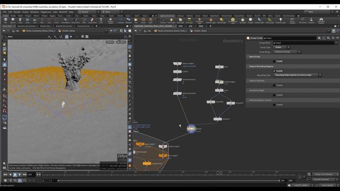This screenshot has height=191, width=340.
Task: Select the Grid shelf tool
Action: [35, 20]
